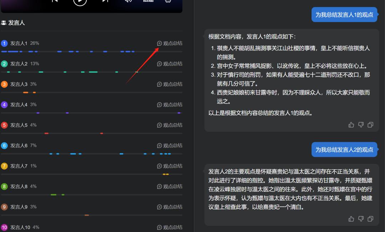Summarize viewpoints of 发言人5
Screen dimensions: 385x232
click(x=170, y=125)
